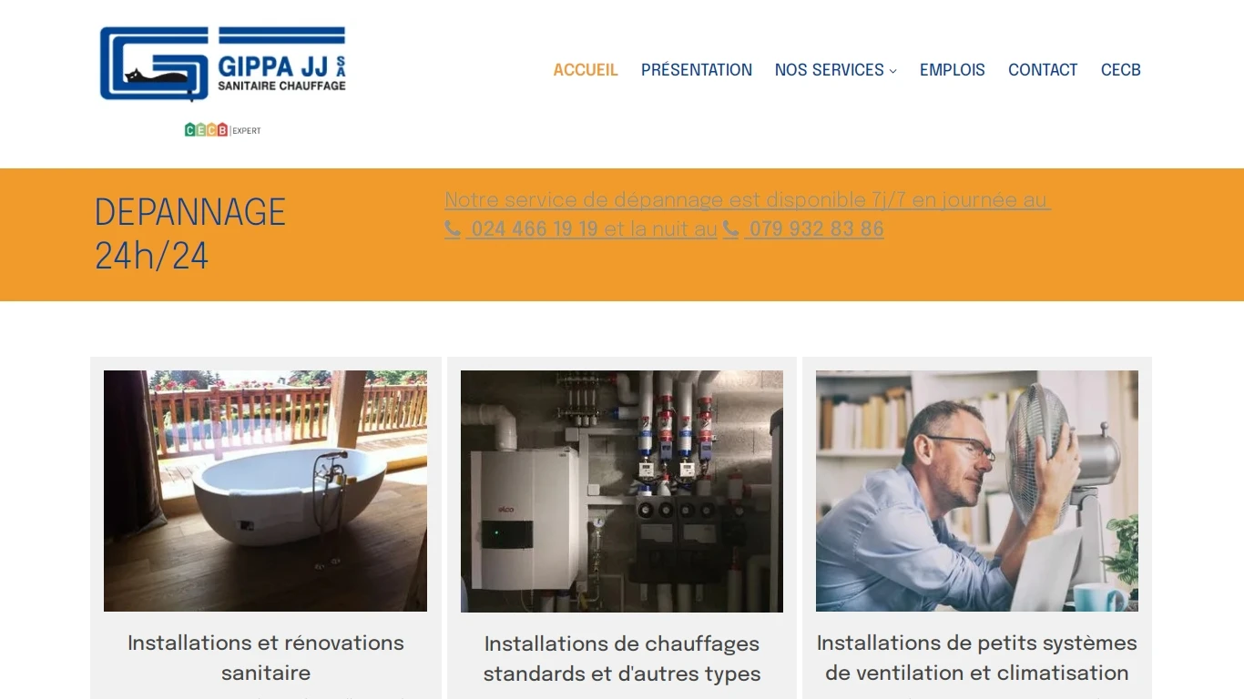Select Installations et rénovations sanitaire heading
This screenshot has width=1244, height=699.
point(266,658)
